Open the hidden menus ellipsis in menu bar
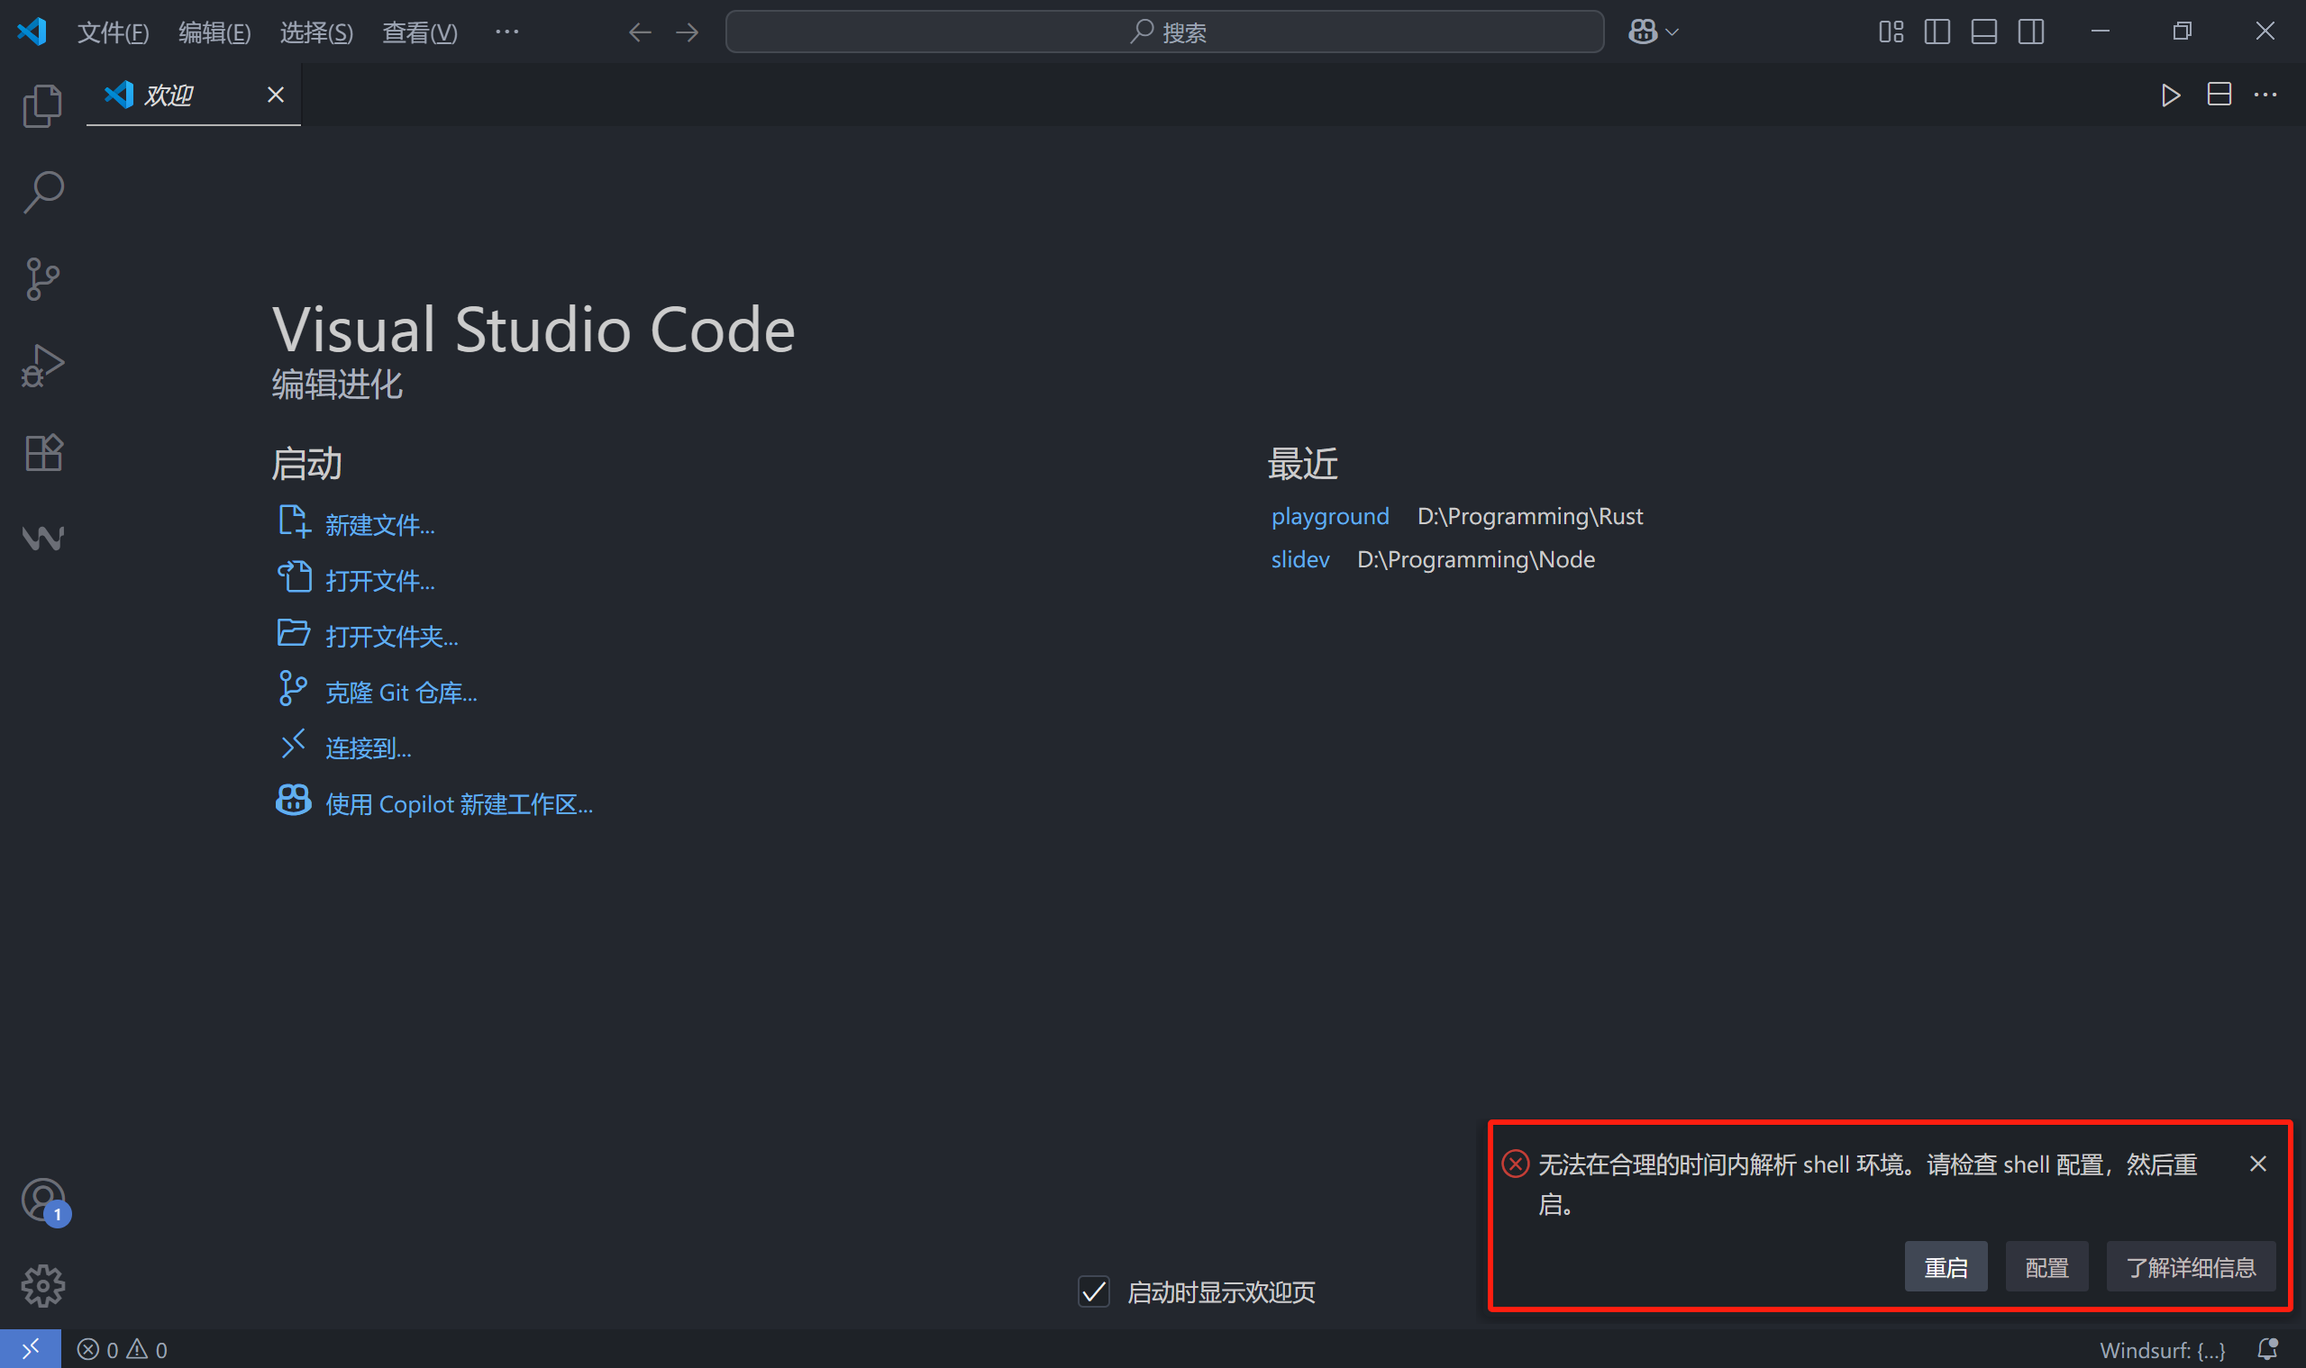 coord(506,32)
